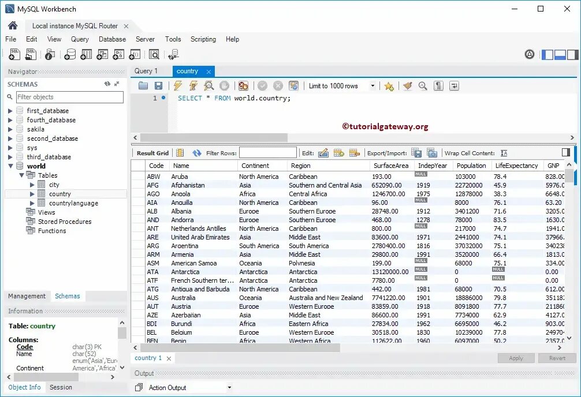This screenshot has width=581, height=397.
Task: Create a new schema icon
Action: pyautogui.click(x=70, y=54)
